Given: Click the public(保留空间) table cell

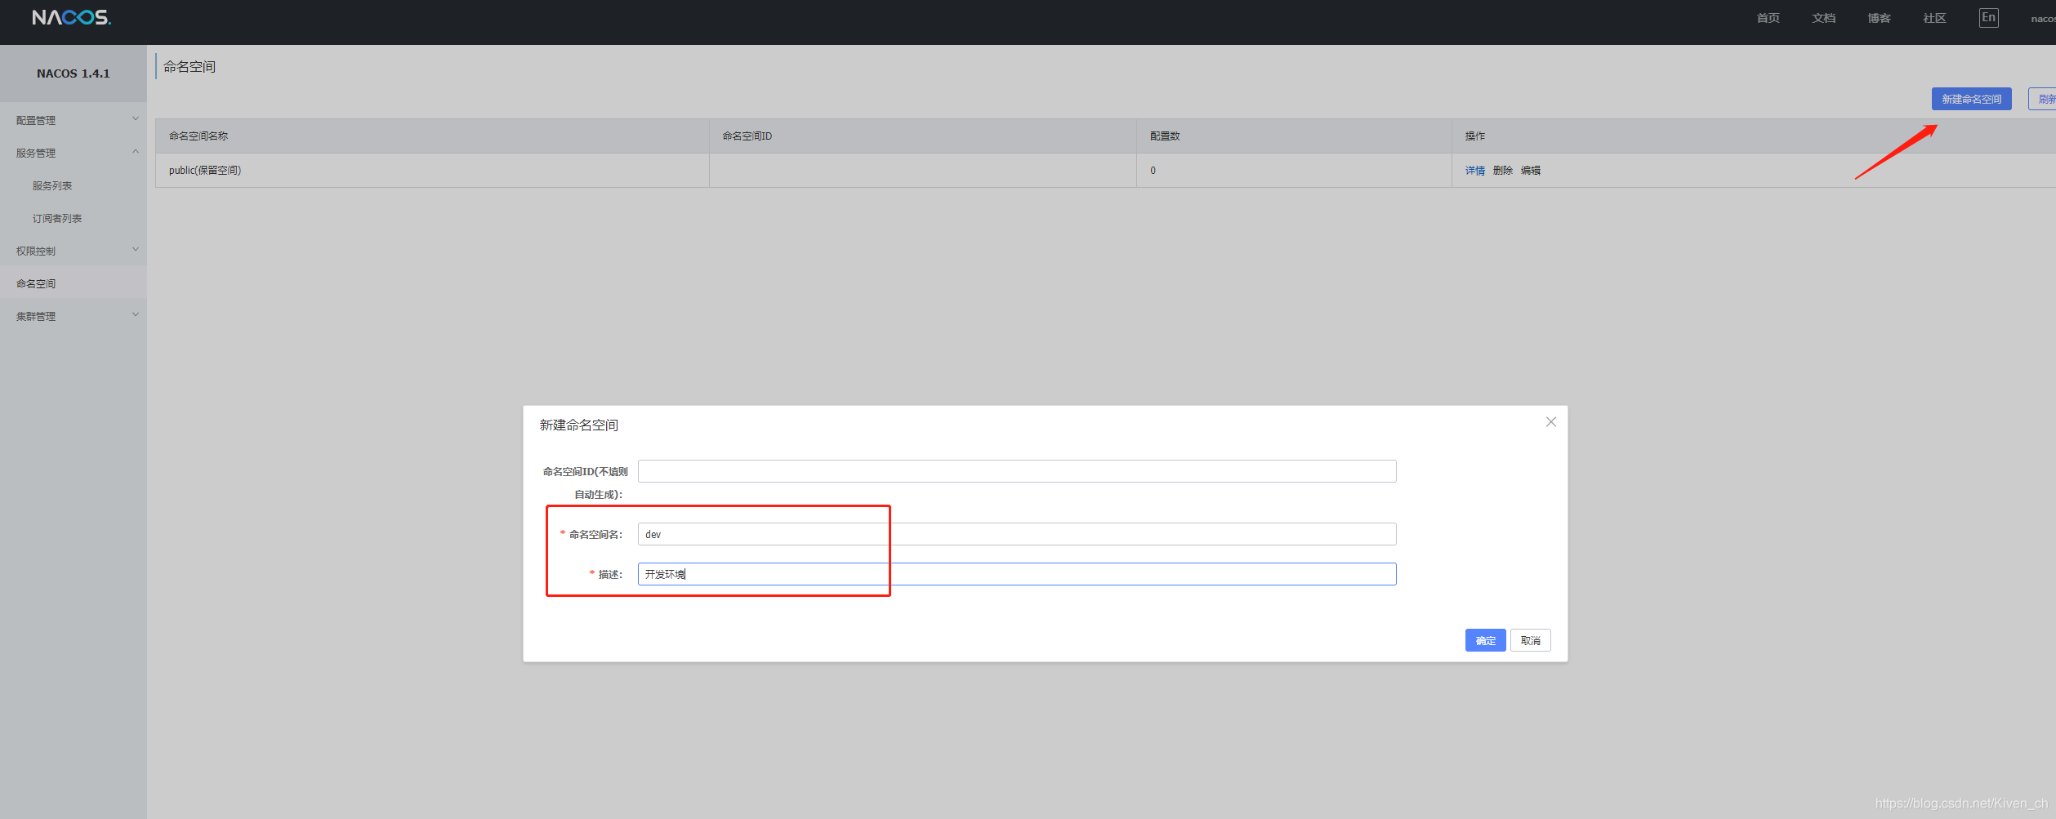Looking at the screenshot, I should click(432, 171).
